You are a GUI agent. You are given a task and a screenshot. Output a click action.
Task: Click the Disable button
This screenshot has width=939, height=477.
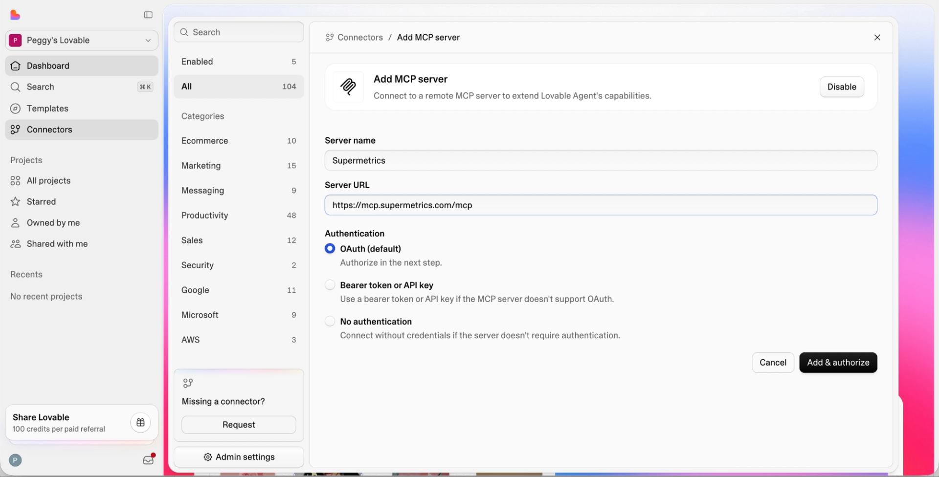(842, 87)
